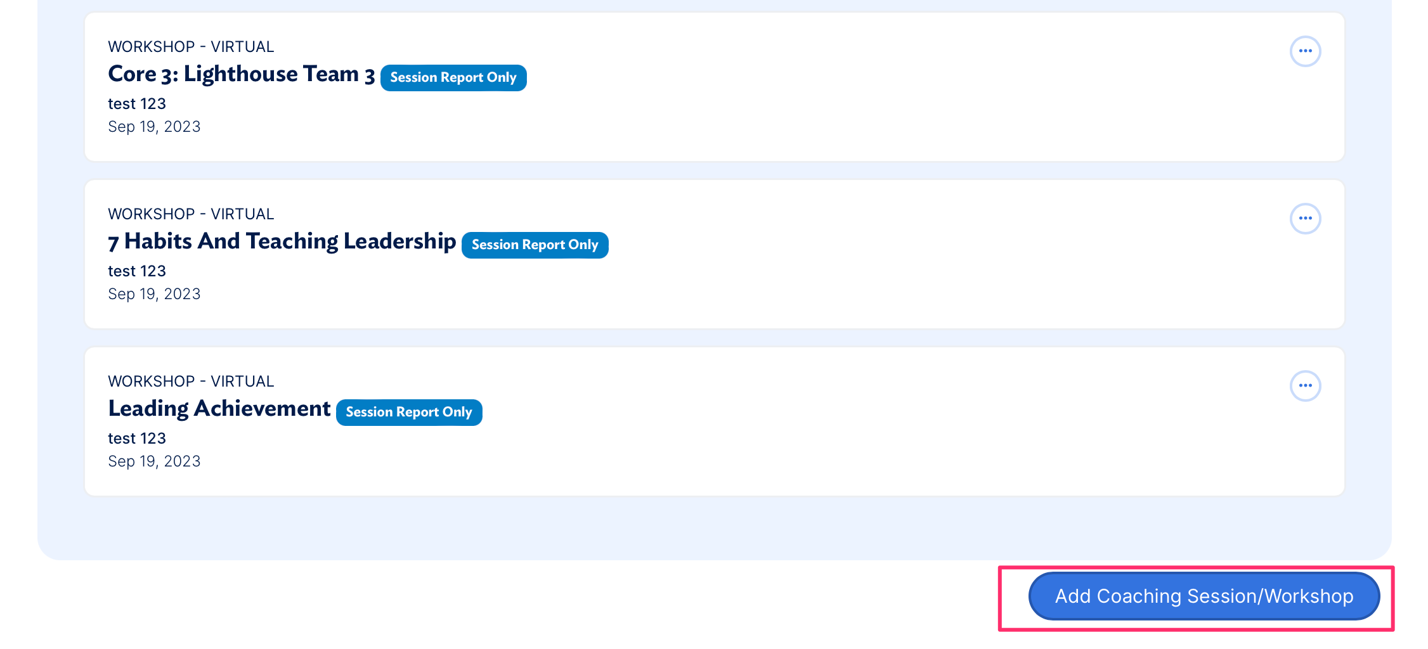Click Session Report Only badge on Core 3
This screenshot has height=649, width=1428.
pos(453,78)
